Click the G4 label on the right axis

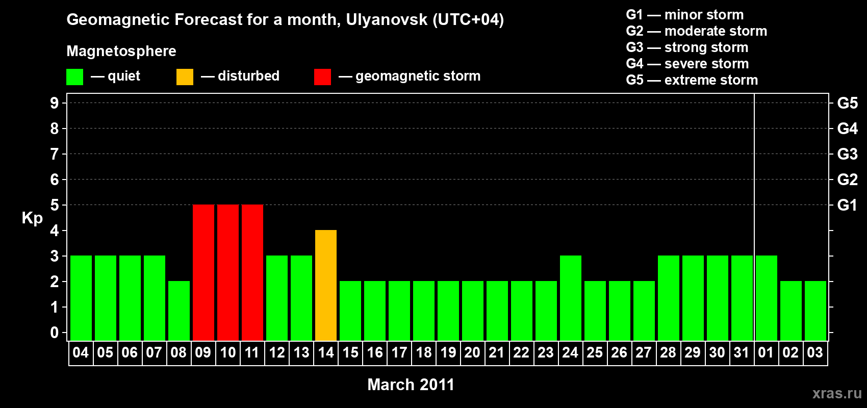tap(848, 129)
